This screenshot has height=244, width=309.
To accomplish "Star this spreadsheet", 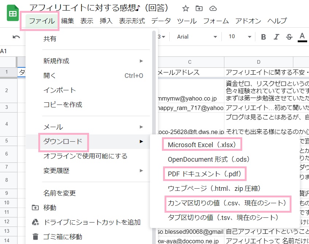I will [185, 8].
